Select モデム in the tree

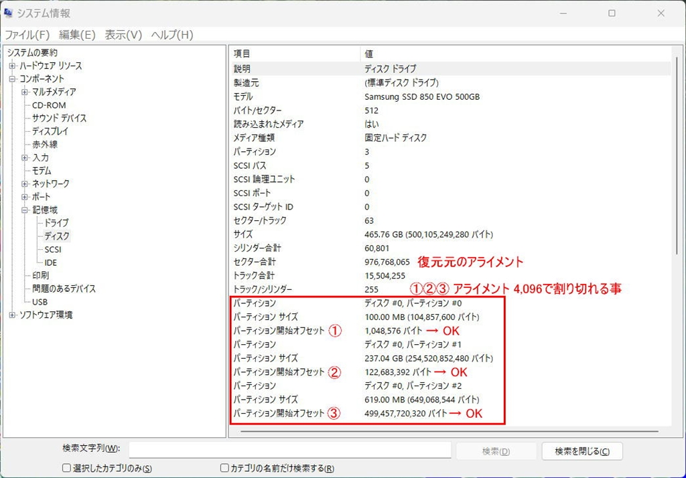[x=42, y=171]
